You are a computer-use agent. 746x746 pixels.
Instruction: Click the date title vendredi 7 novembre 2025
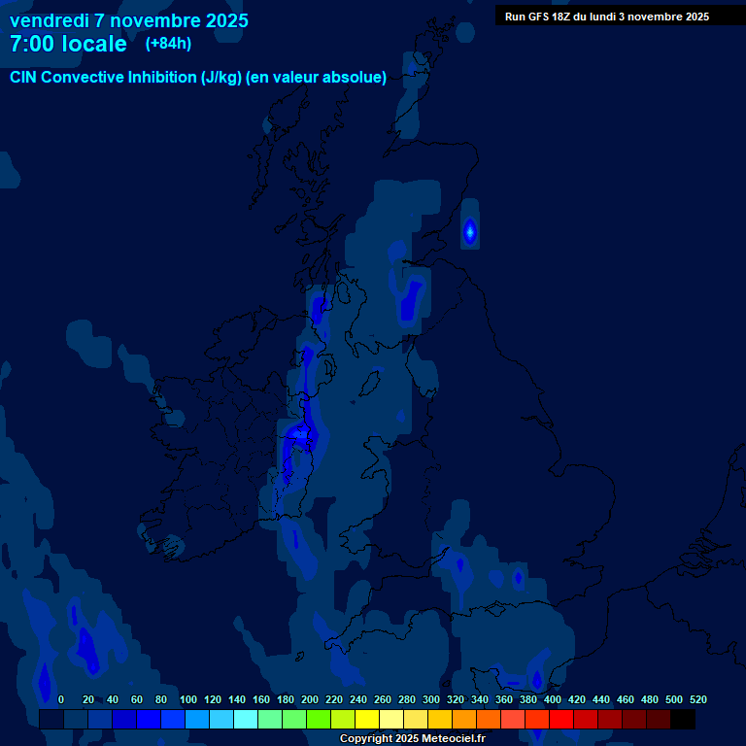[x=129, y=20]
